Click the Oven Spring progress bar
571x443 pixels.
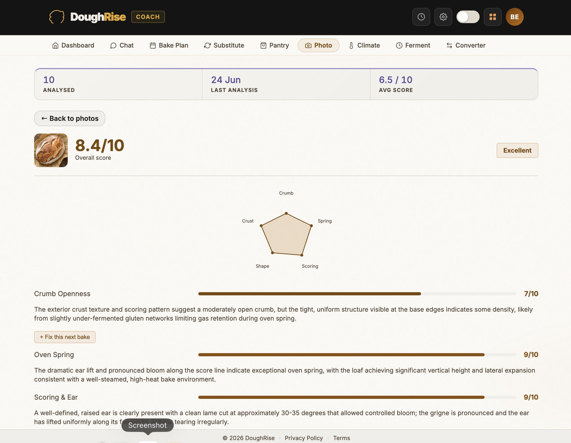pyautogui.click(x=357, y=355)
